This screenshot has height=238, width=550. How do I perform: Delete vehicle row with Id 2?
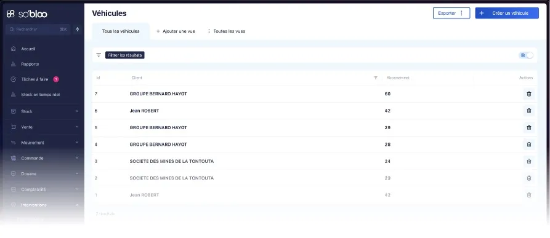pyautogui.click(x=529, y=178)
